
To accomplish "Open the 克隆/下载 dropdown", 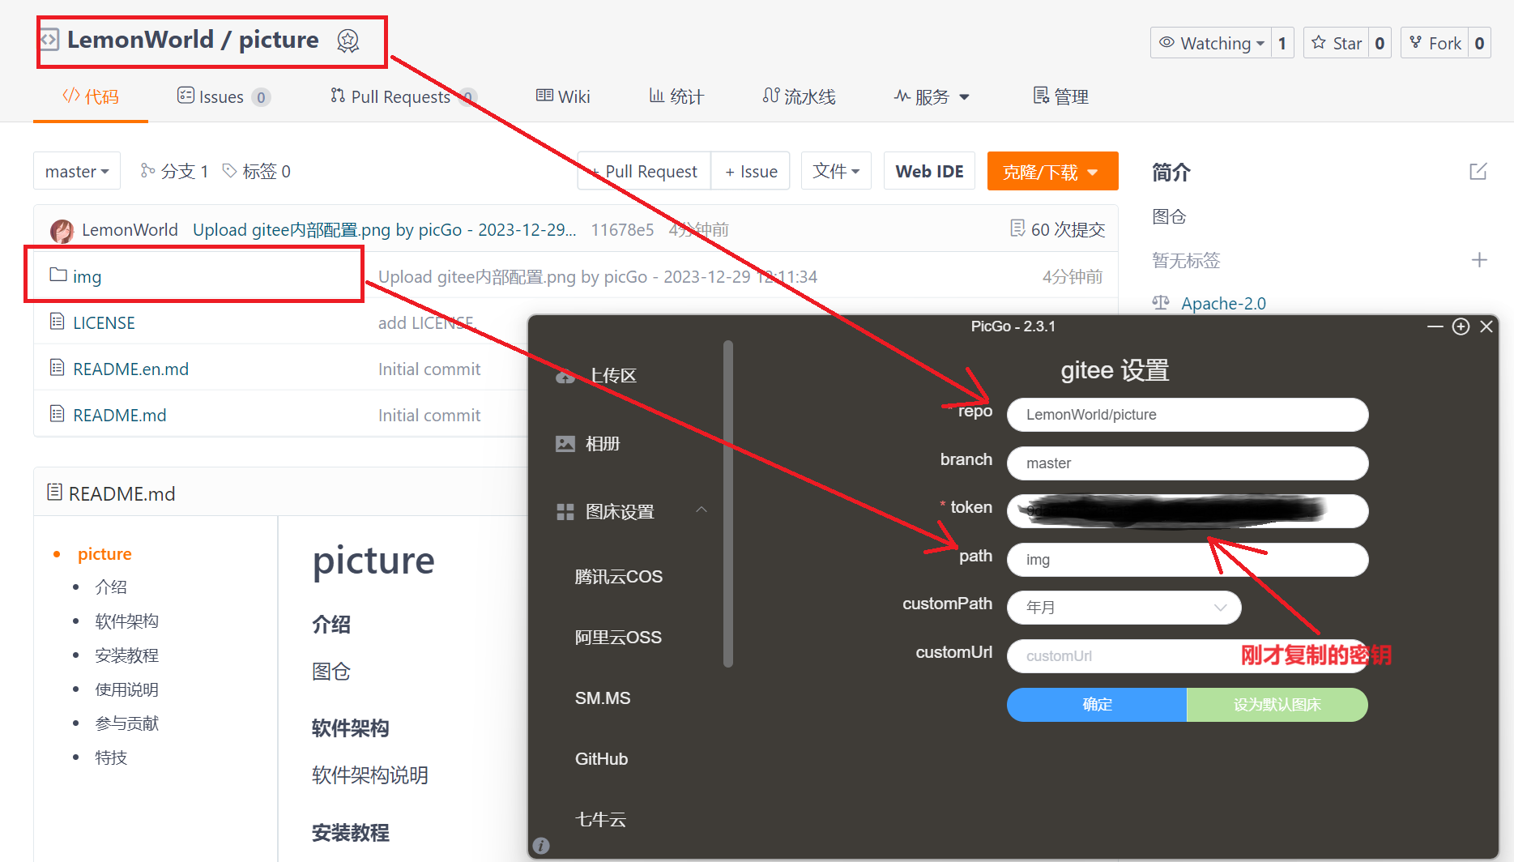I will [x=1052, y=172].
